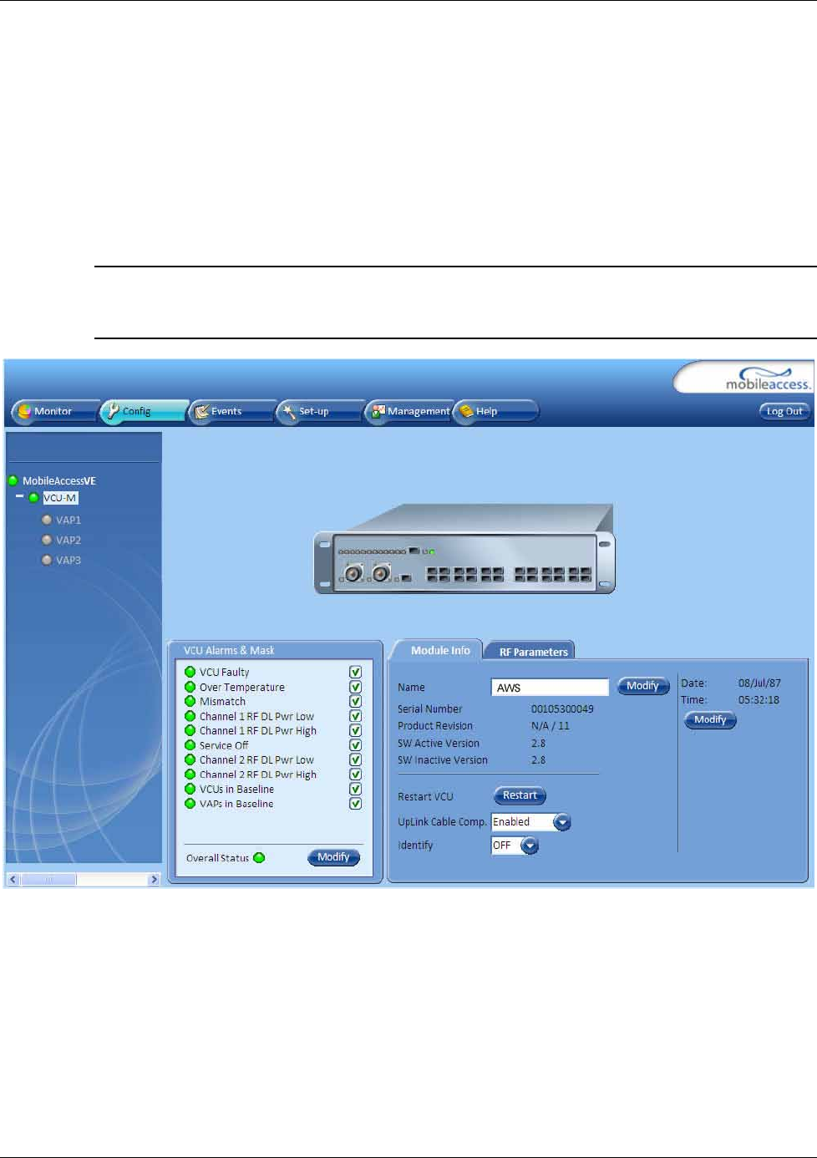Click the serial number 00105300049
This screenshot has height=1158, width=817.
pyautogui.click(x=562, y=709)
